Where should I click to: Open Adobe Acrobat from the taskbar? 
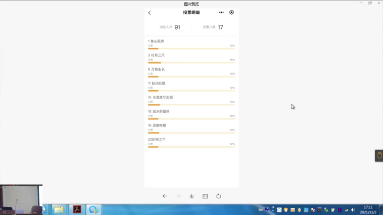[x=77, y=210]
